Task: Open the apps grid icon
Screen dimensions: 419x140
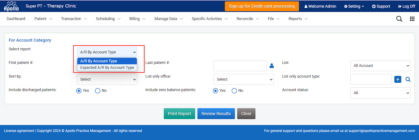Action: (x=412, y=19)
